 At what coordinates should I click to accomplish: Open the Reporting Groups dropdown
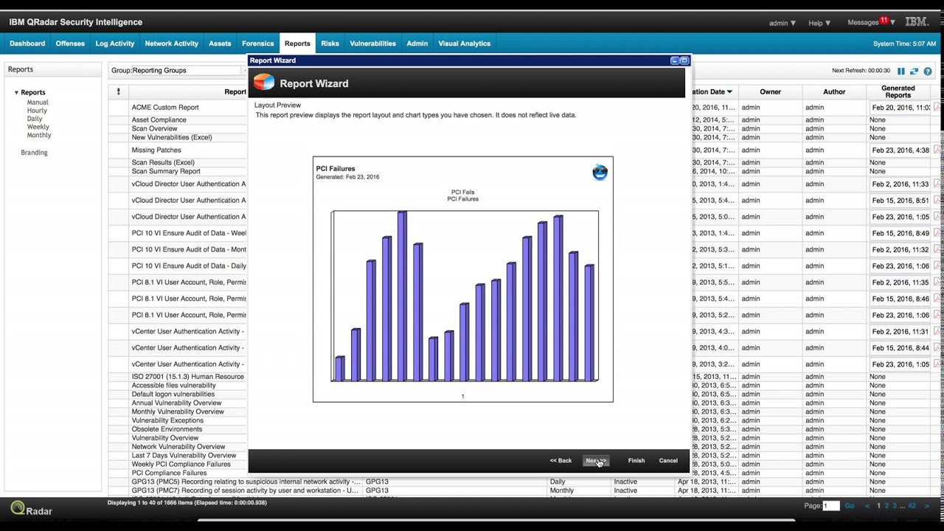(x=189, y=71)
